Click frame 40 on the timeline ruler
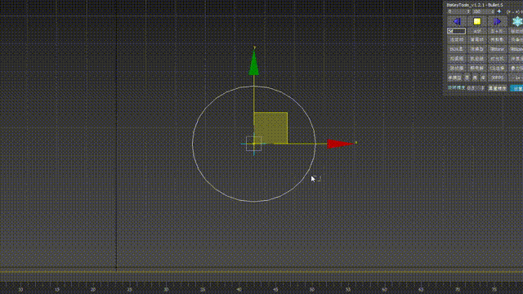Screen dimensions: 523x294 (x=239, y=289)
